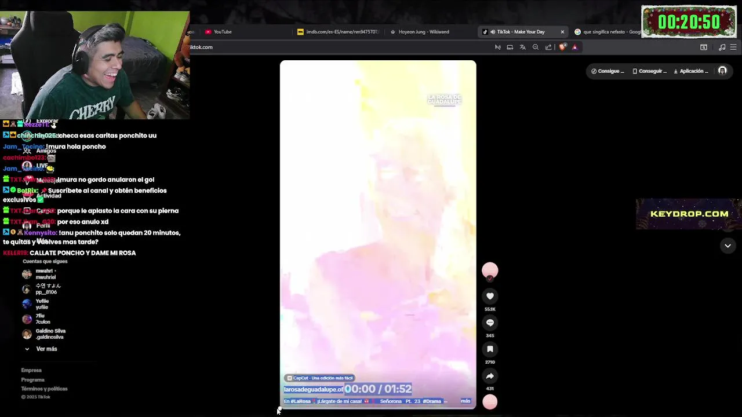
Task: Close the TikTok - Make Your Day tab
Action: (562, 32)
